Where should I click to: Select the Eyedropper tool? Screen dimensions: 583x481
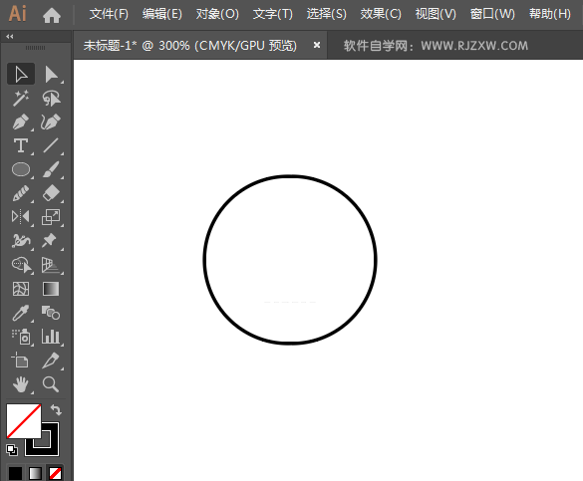(x=21, y=313)
